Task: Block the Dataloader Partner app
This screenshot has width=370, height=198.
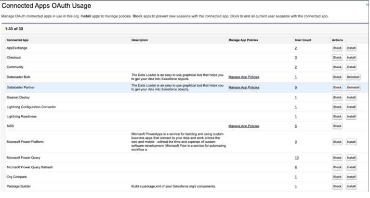Action: point(337,87)
